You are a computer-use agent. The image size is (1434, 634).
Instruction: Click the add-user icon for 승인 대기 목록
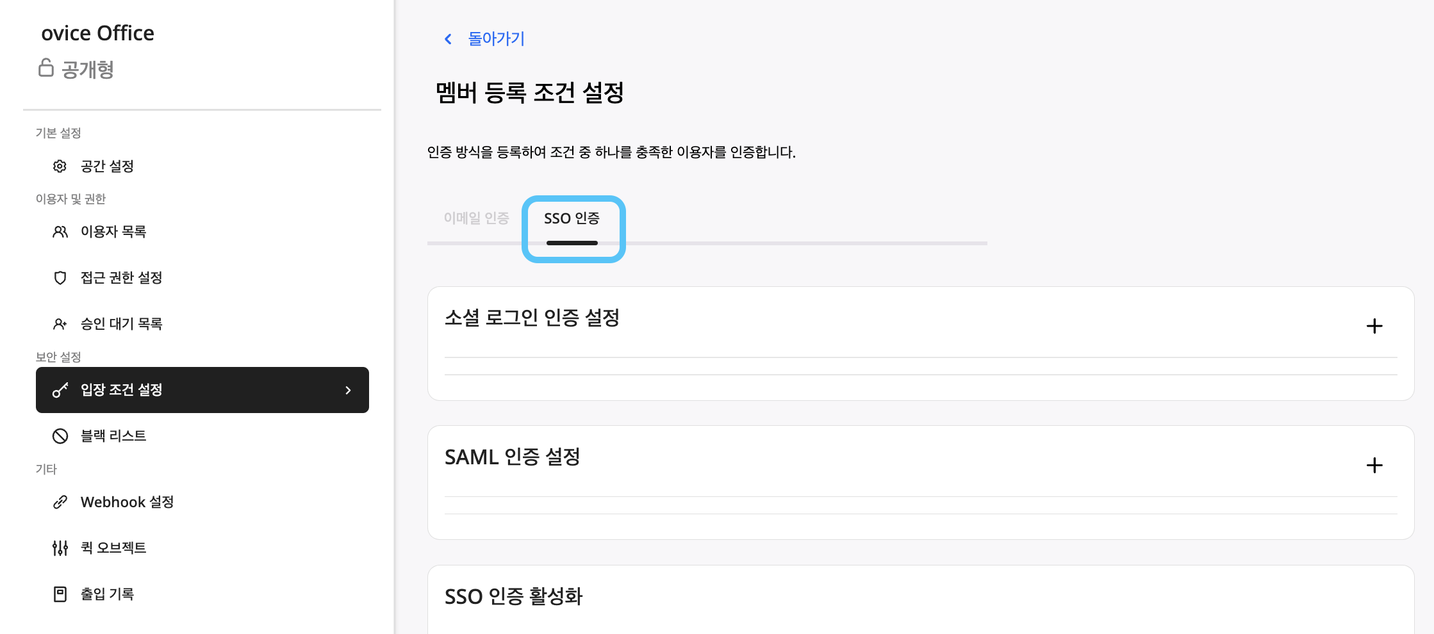tap(60, 324)
